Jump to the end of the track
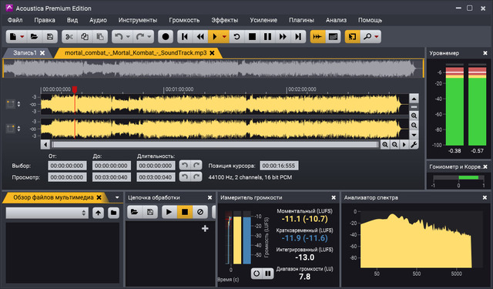Screen dimensions: 493x289 tap(298, 37)
